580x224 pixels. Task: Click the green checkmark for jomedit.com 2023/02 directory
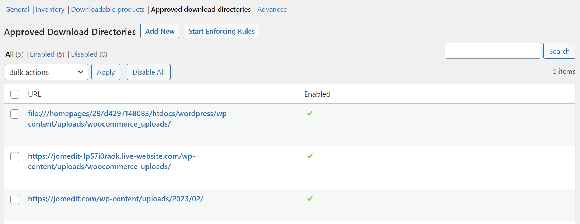pyautogui.click(x=310, y=199)
